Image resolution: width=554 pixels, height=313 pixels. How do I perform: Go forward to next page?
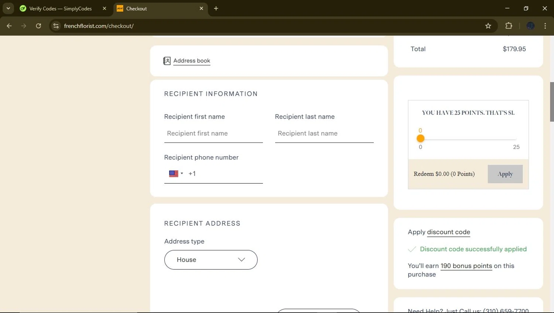[24, 26]
